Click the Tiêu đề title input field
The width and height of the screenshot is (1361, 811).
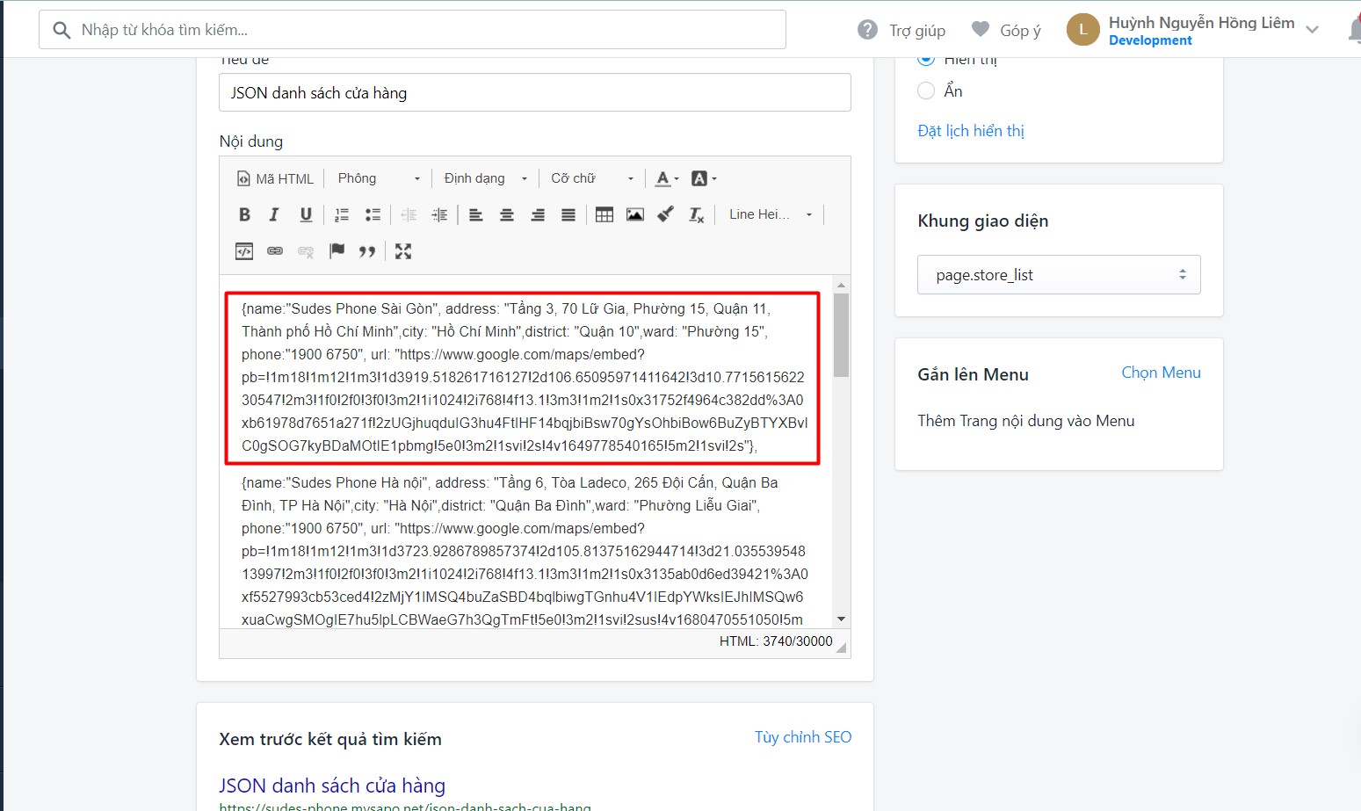pos(535,92)
